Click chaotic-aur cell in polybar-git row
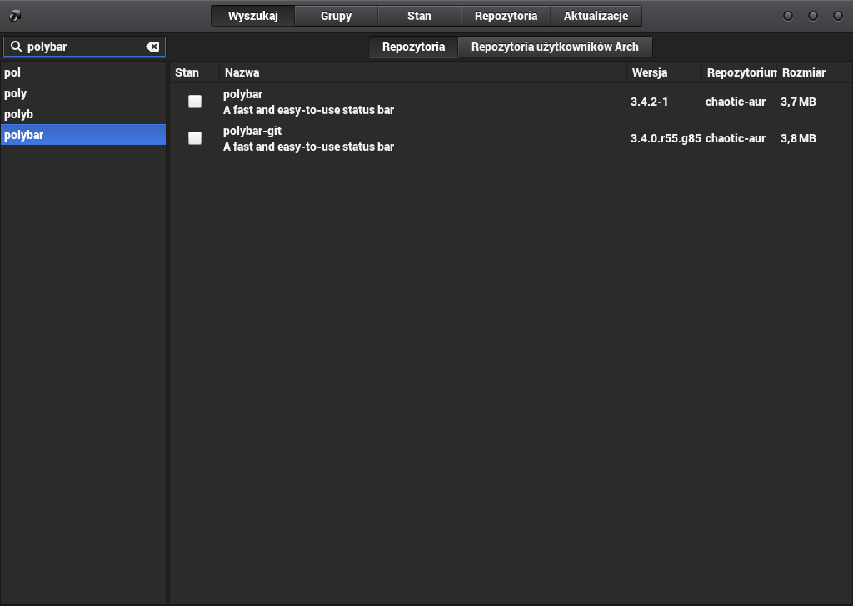This screenshot has width=853, height=606. tap(736, 138)
